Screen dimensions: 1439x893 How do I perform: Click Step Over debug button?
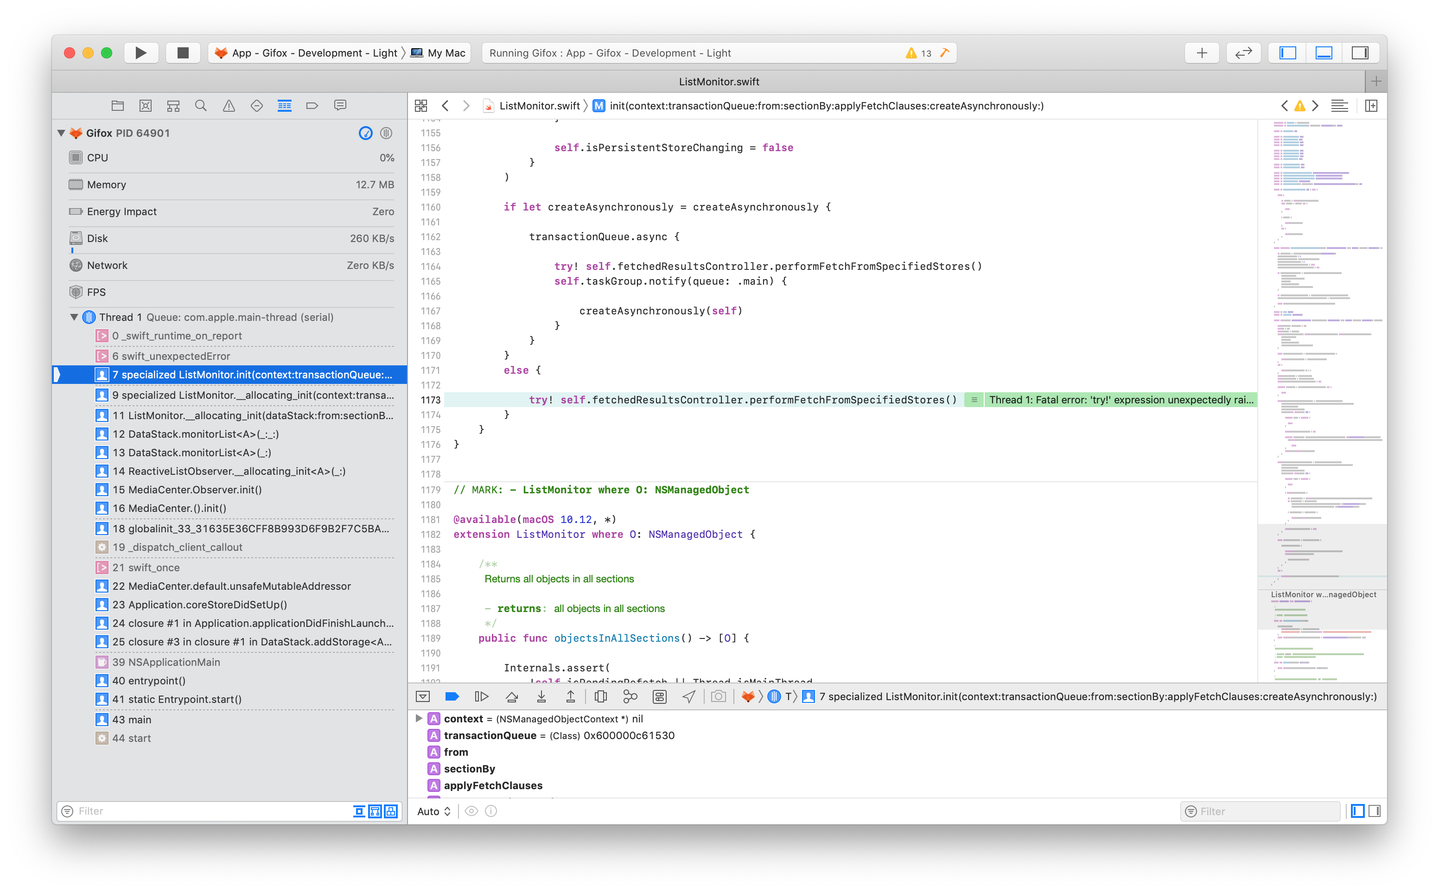tap(511, 697)
